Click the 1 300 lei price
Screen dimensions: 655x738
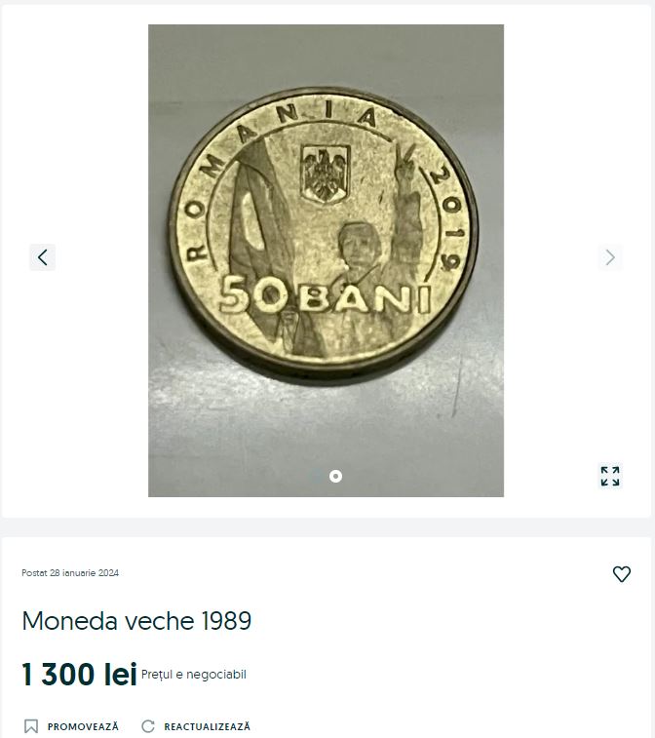(80, 674)
